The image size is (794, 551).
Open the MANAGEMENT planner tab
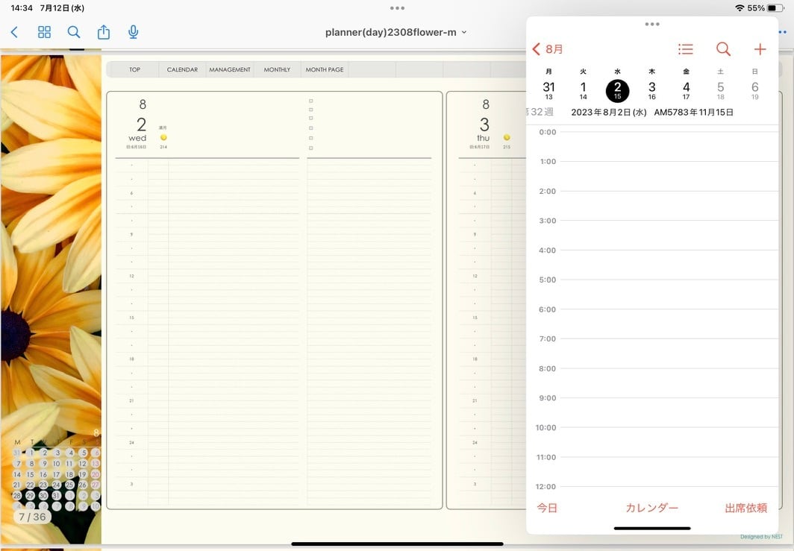click(x=230, y=69)
